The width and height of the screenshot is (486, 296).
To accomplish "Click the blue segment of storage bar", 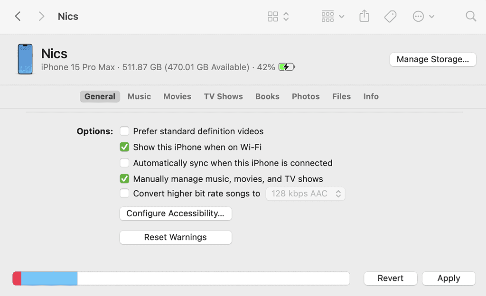I will tap(49, 278).
